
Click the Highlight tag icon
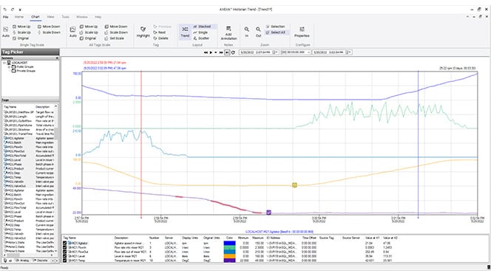(x=143, y=30)
